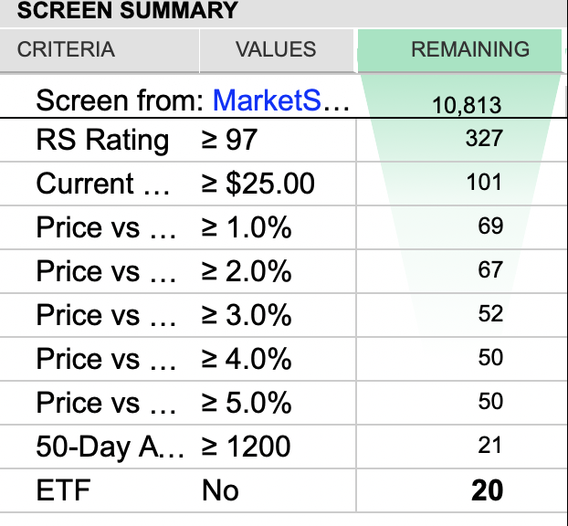
Task: Select the ≥ 5.0% Price vs value
Action: coord(246,403)
